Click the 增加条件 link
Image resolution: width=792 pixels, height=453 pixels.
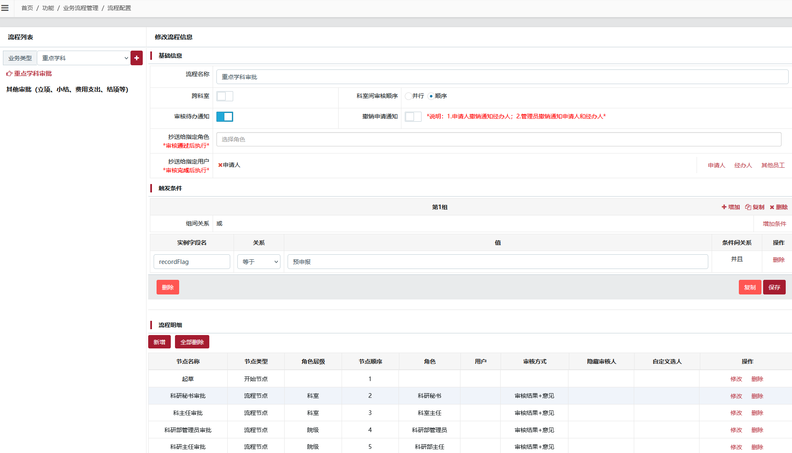(x=774, y=224)
